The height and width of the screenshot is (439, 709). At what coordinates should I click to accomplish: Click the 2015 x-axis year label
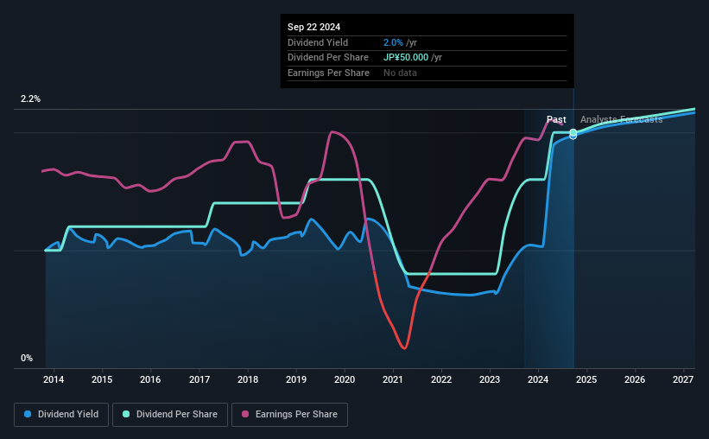point(102,379)
